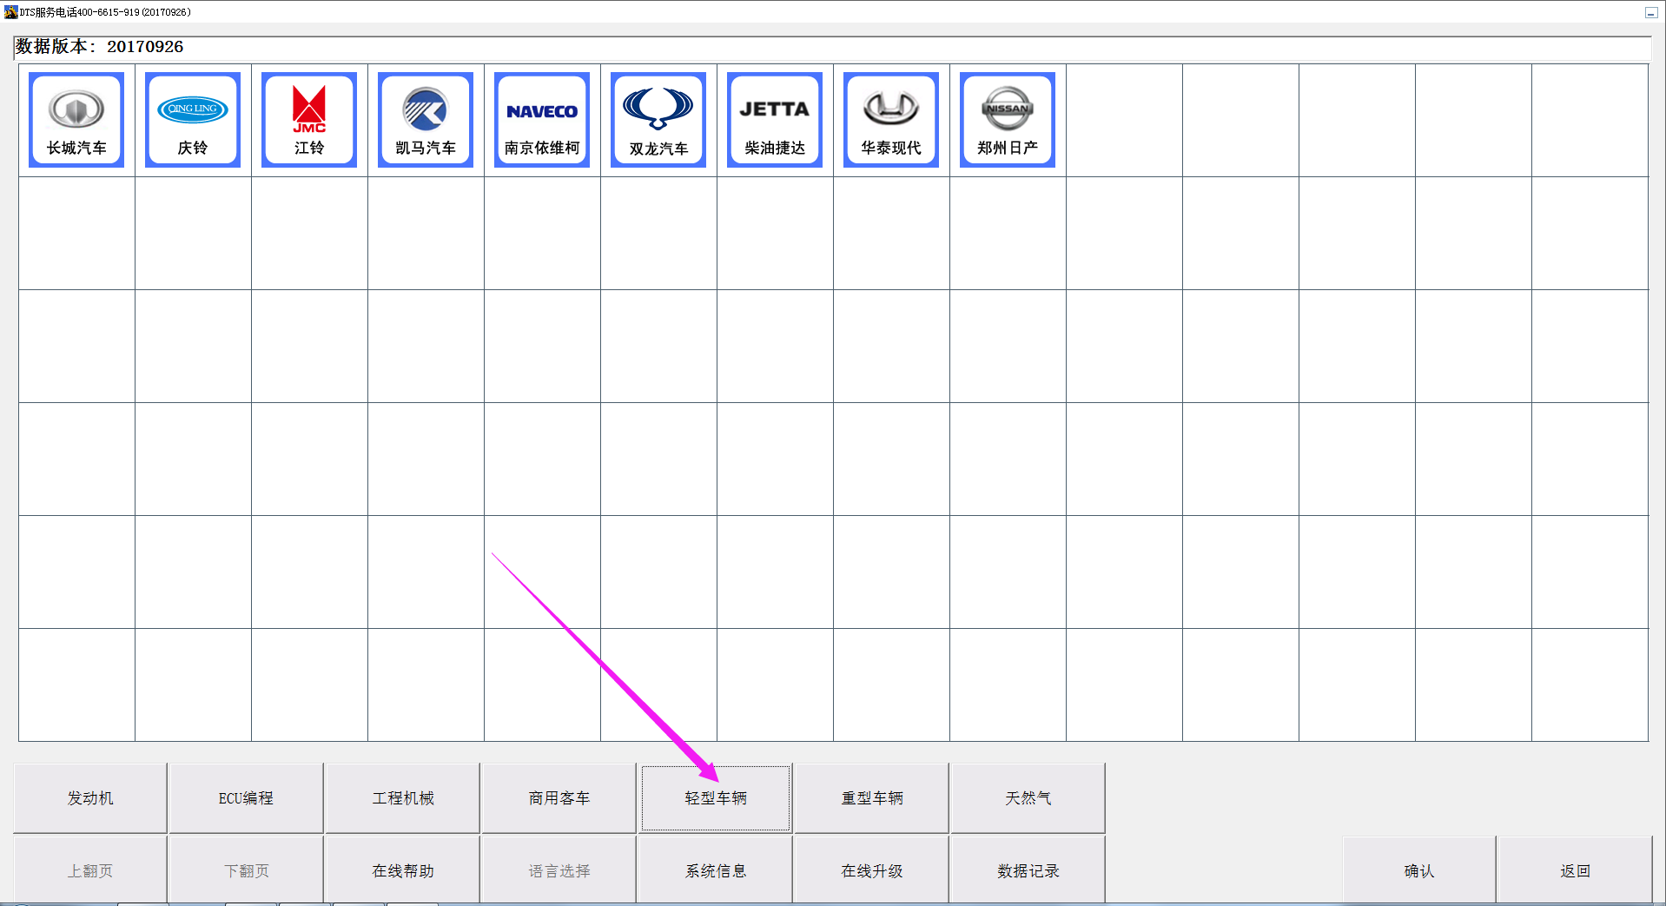Click the 上翻页 previous page button

pyautogui.click(x=90, y=870)
